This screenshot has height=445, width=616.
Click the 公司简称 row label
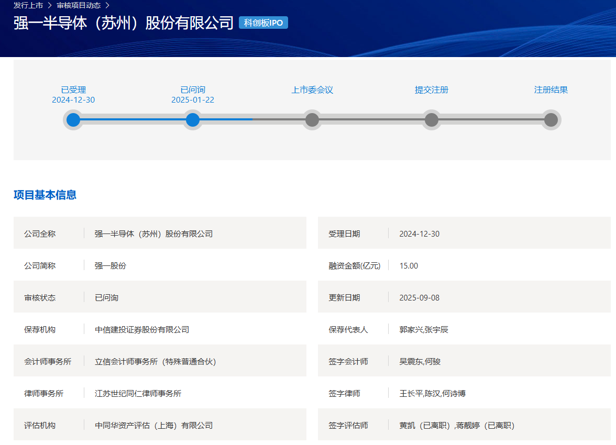tap(40, 265)
